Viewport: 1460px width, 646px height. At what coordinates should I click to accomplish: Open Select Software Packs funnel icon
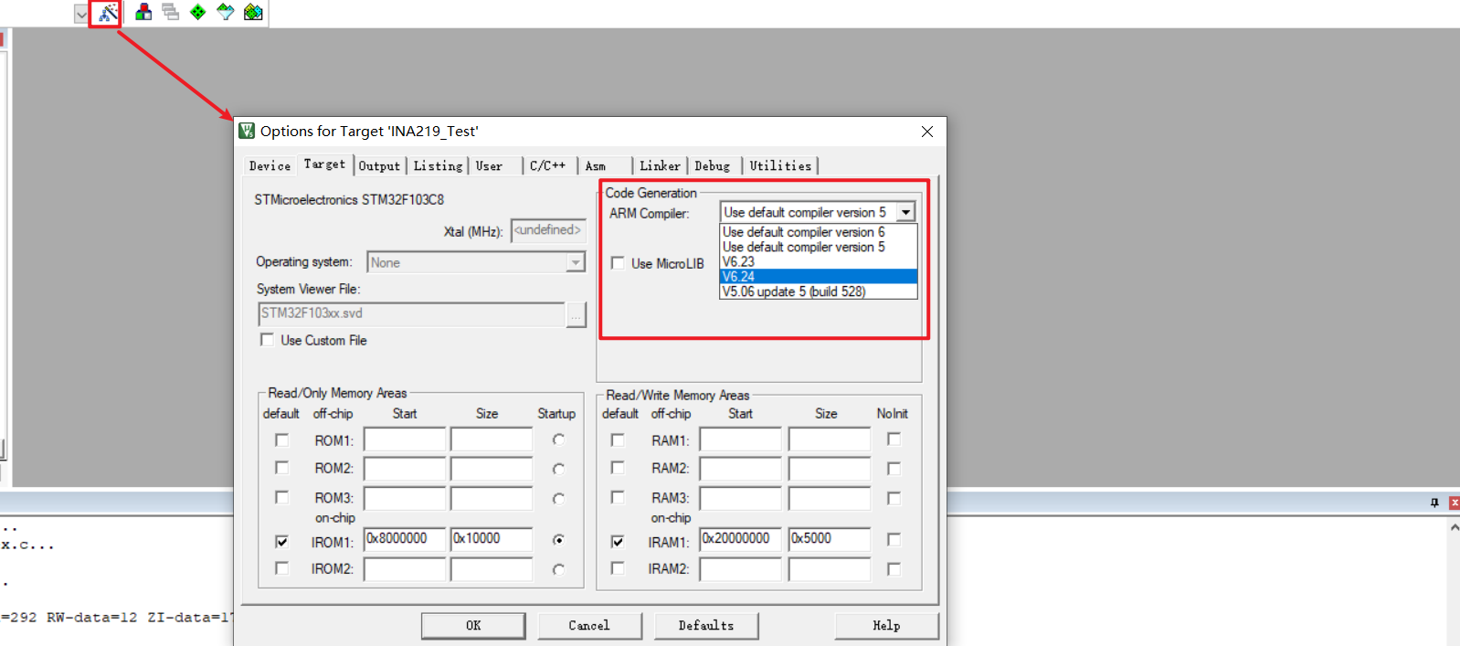pyautogui.click(x=226, y=12)
